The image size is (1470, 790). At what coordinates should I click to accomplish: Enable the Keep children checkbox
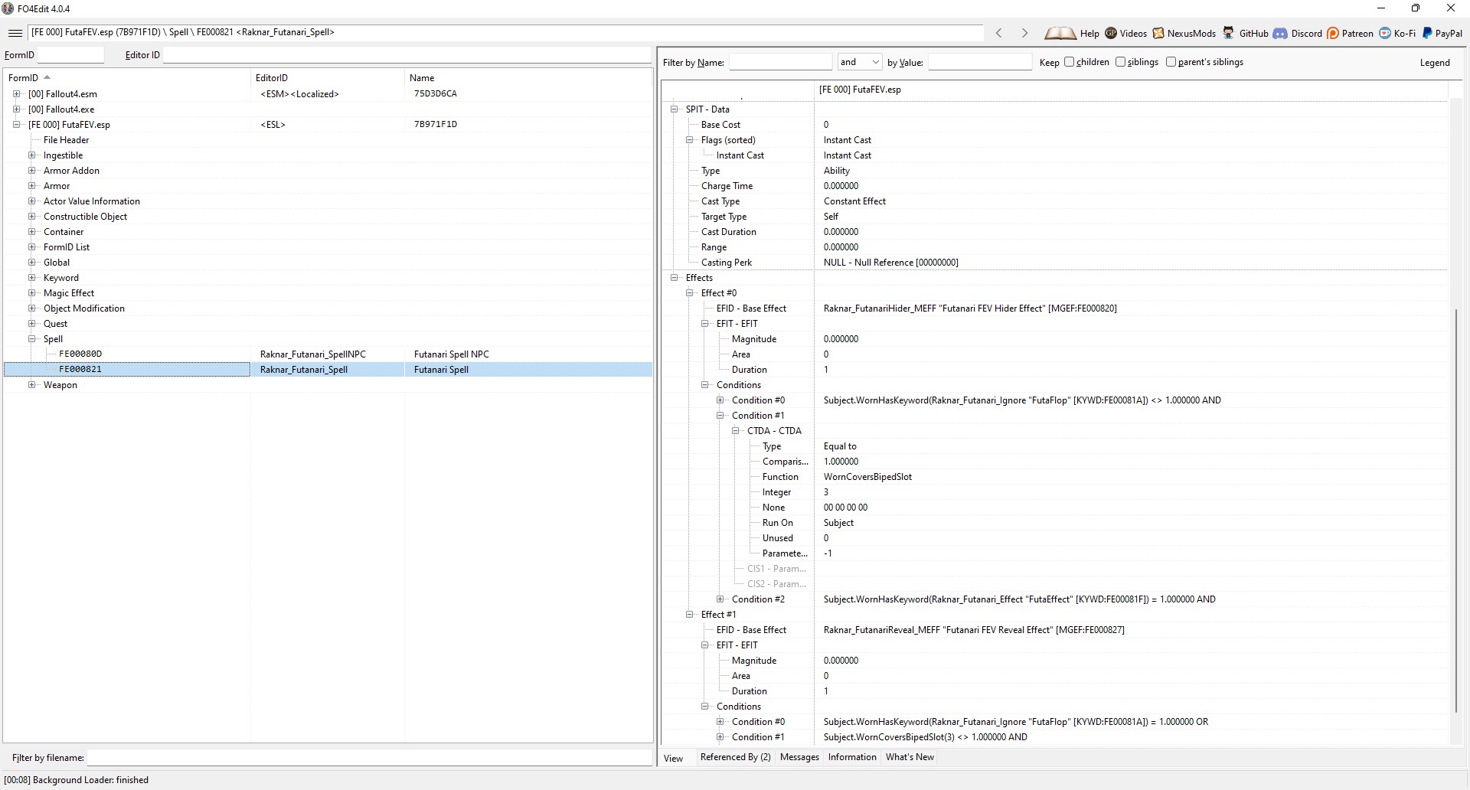1070,62
